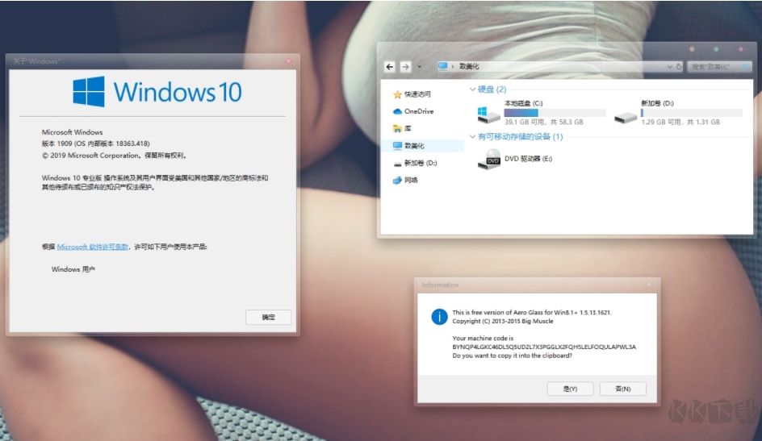Image resolution: width=762 pixels, height=441 pixels.
Task: Select the OneDrive label in sidebar
Action: point(419,111)
